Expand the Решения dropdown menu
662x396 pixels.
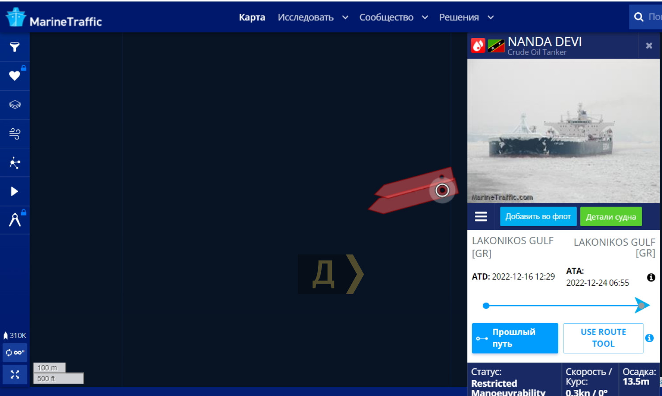[x=466, y=18]
